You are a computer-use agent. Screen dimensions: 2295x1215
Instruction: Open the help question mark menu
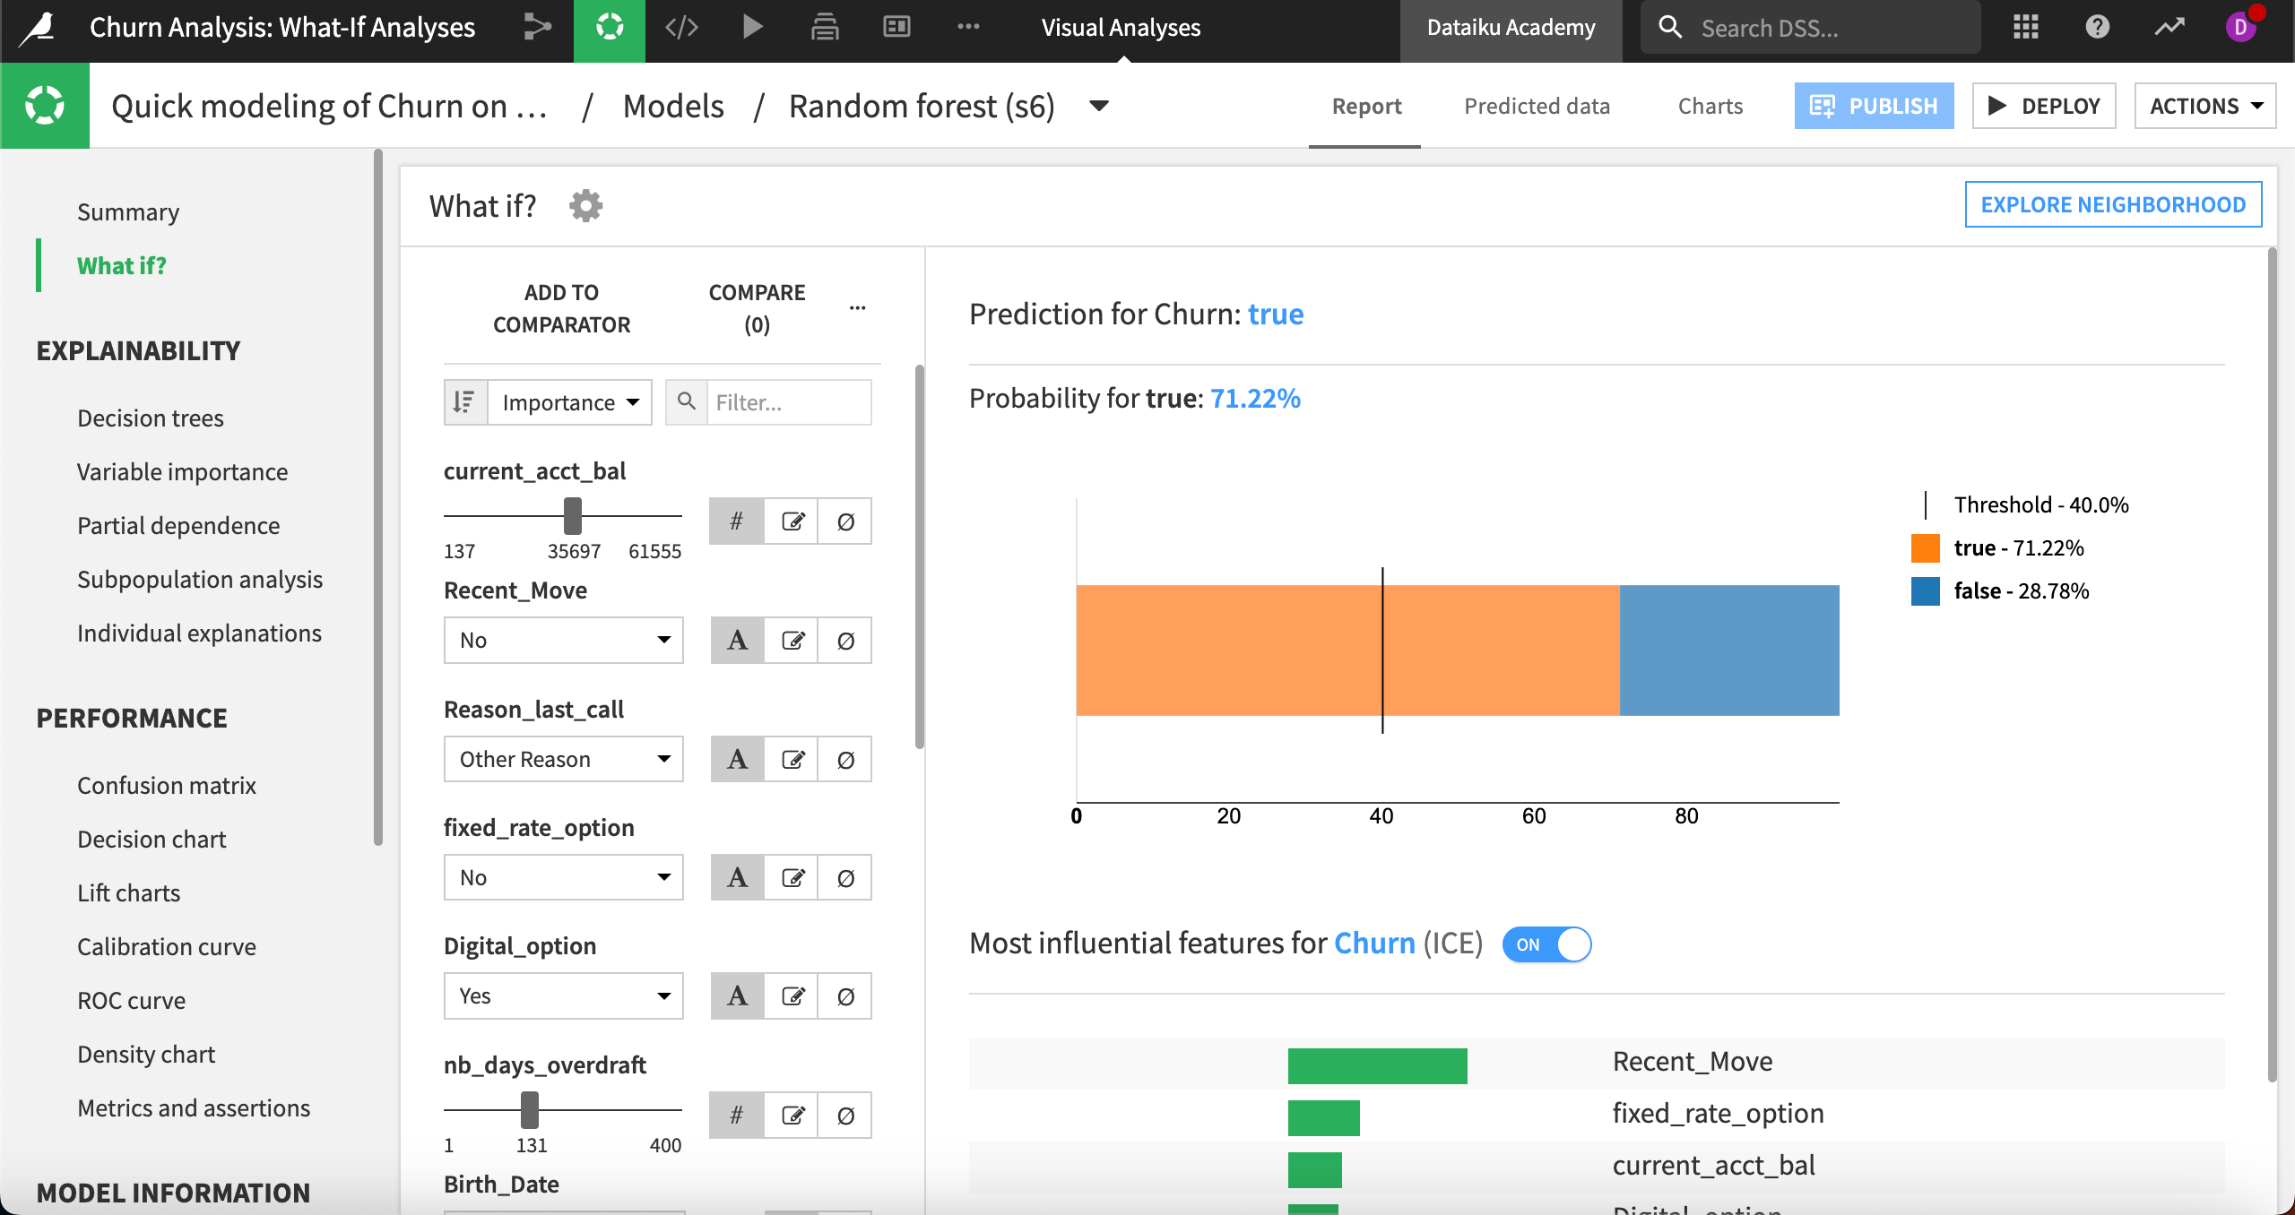pyautogui.click(x=2097, y=27)
